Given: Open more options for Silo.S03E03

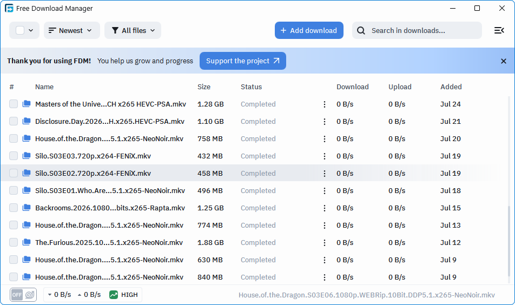Looking at the screenshot, I should click(325, 156).
